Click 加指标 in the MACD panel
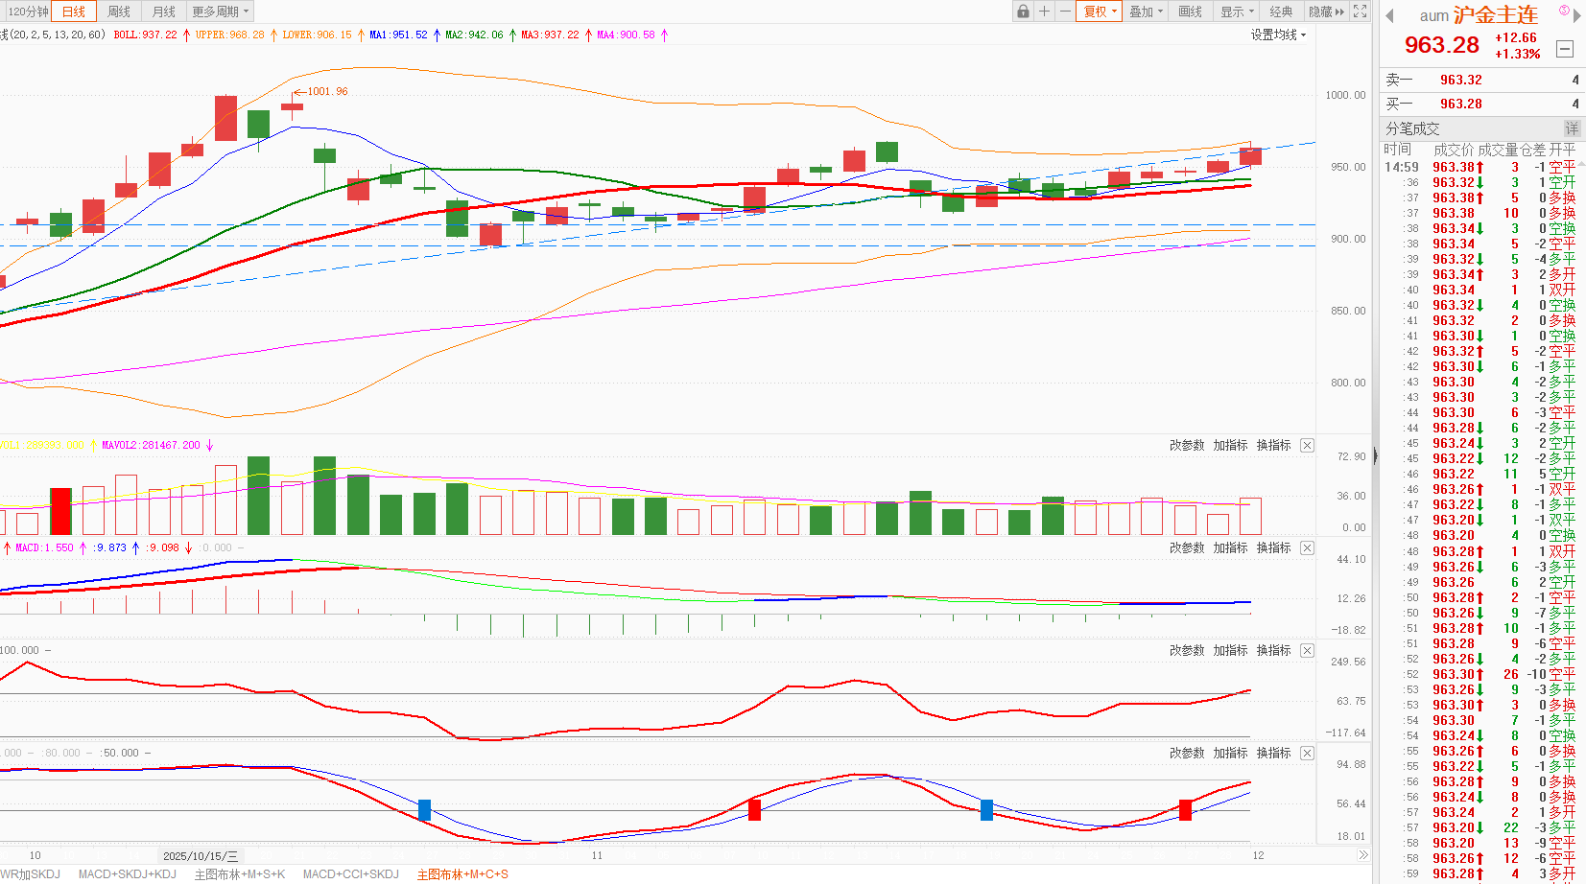Screen dimensions: 1586x884 (x=1230, y=548)
